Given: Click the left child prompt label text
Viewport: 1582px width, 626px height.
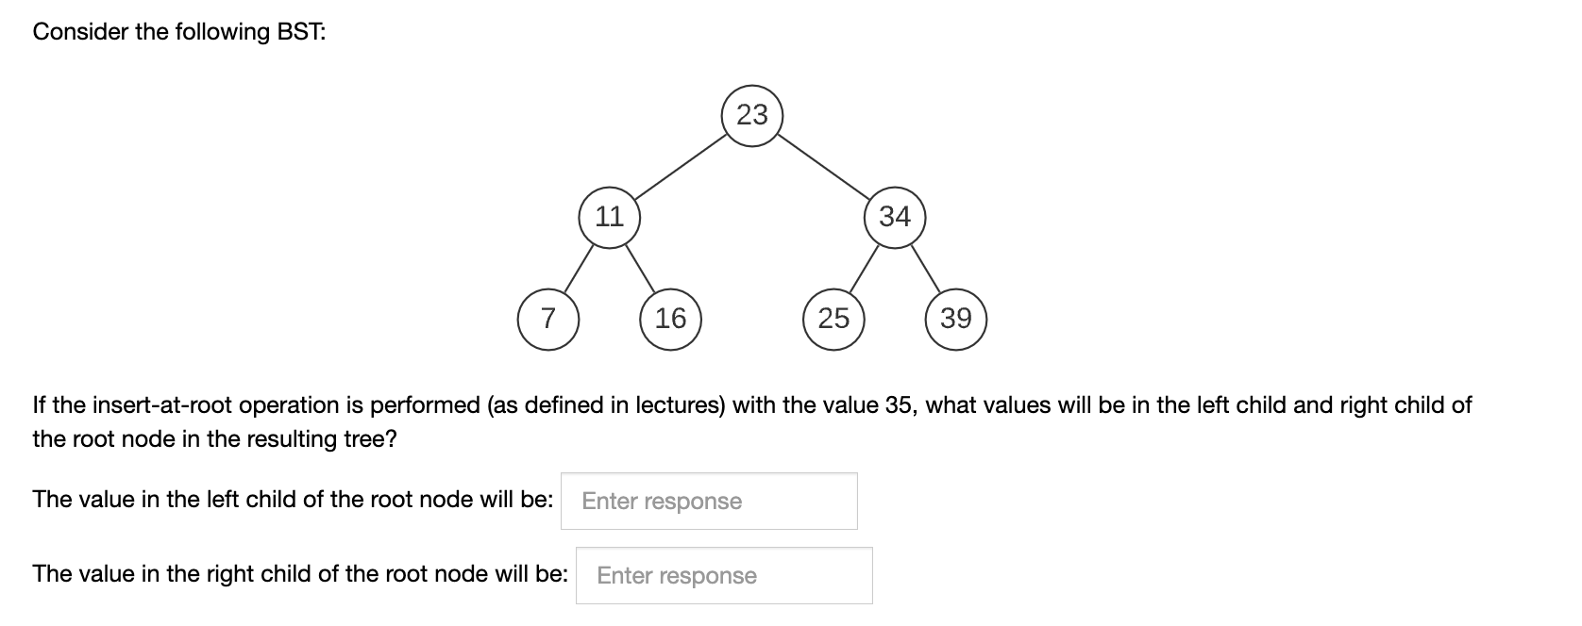Looking at the screenshot, I should [x=291, y=500].
